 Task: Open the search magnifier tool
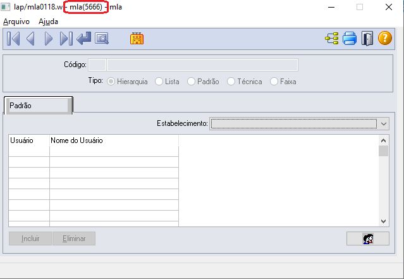coord(102,39)
